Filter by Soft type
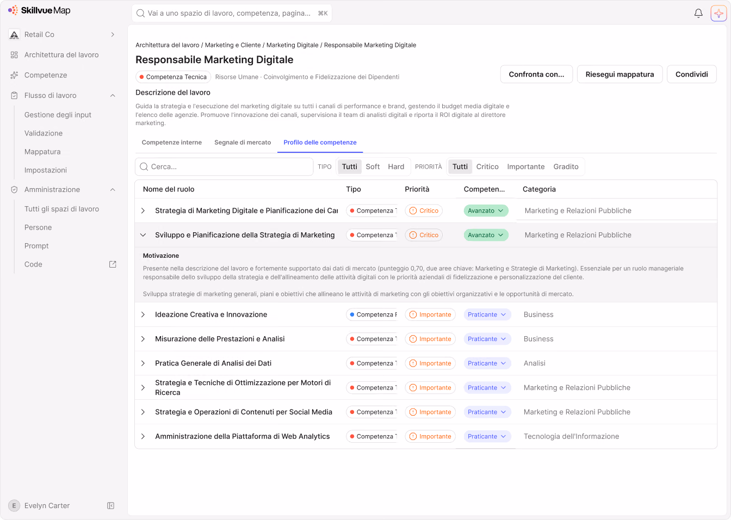This screenshot has width=731, height=520. [x=373, y=166]
